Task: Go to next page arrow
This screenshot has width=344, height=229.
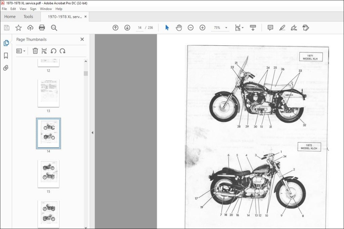Action: click(x=127, y=28)
